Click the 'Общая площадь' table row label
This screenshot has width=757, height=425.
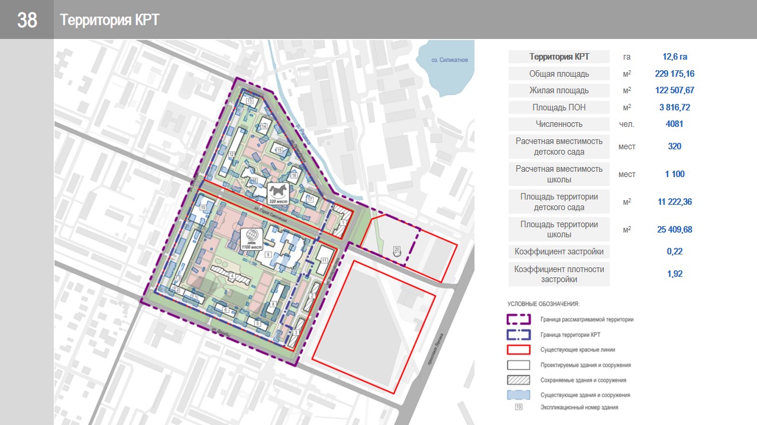pyautogui.click(x=559, y=74)
